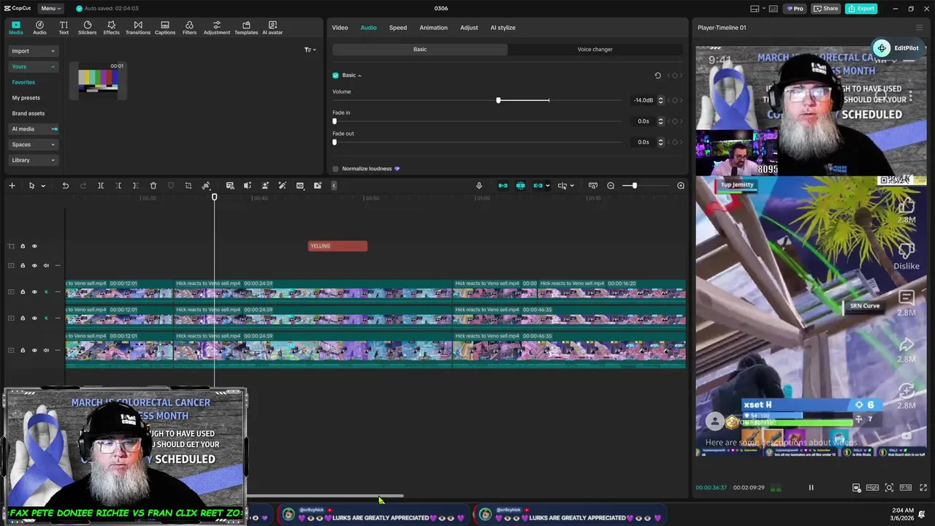The width and height of the screenshot is (935, 526).
Task: Switch to the Speed tab
Action: [x=398, y=28]
